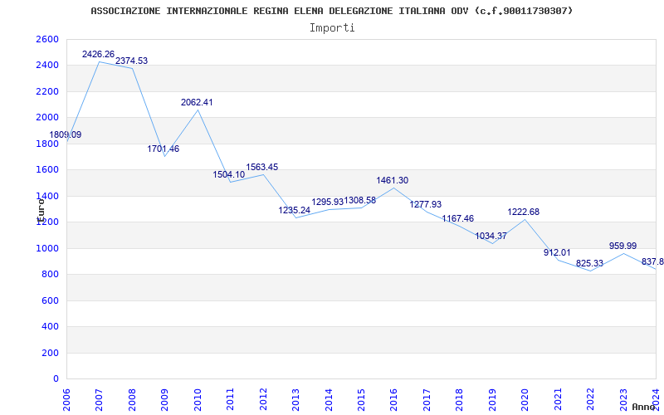Click the 1504.10 data label

[x=229, y=175]
